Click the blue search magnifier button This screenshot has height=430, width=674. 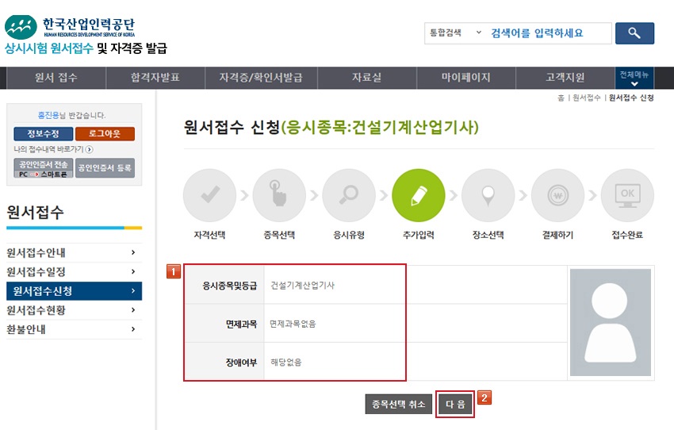[634, 33]
